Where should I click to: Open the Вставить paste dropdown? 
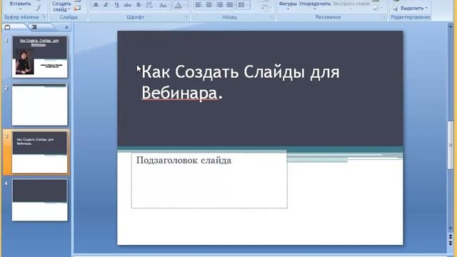click(x=20, y=6)
